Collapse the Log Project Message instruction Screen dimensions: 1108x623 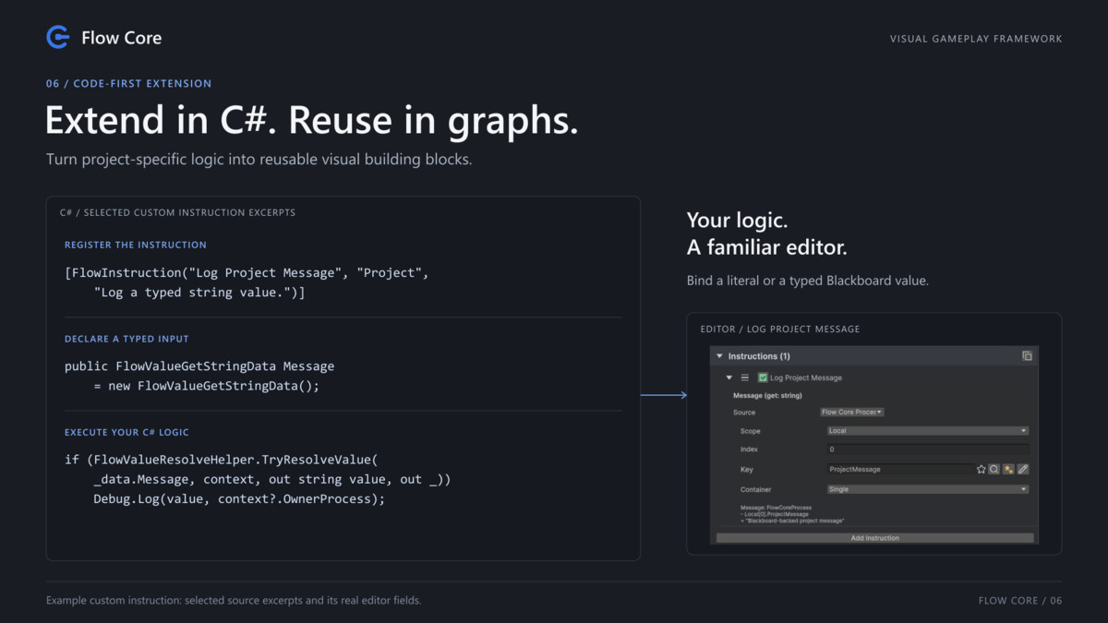729,377
